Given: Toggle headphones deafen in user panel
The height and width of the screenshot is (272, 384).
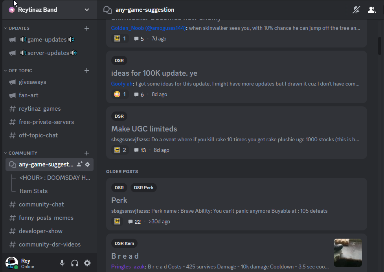Looking at the screenshot, I should pyautogui.click(x=75, y=263).
